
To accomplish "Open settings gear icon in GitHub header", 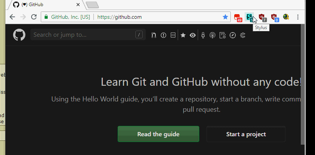I will [x=243, y=35].
